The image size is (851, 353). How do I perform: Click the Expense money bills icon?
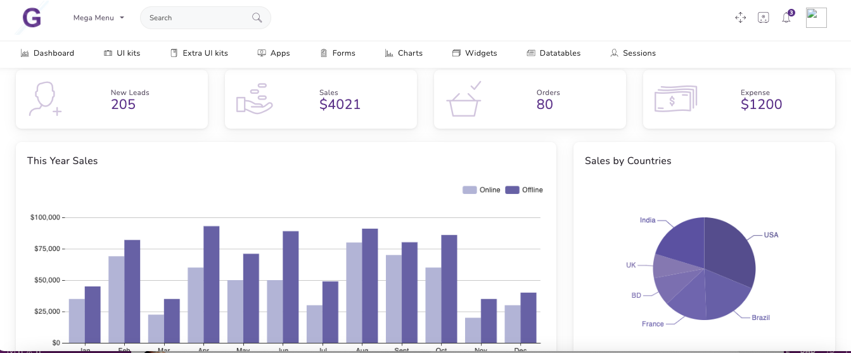pos(675,99)
